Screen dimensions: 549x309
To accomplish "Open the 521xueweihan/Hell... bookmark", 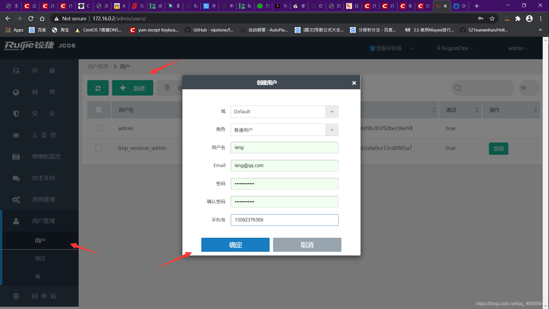I will click(x=484, y=30).
